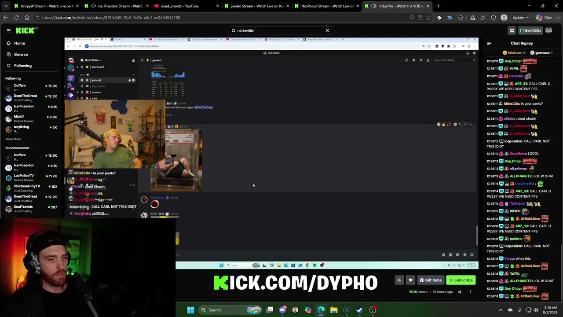Click the Get KICKs button

pyautogui.click(x=530, y=30)
